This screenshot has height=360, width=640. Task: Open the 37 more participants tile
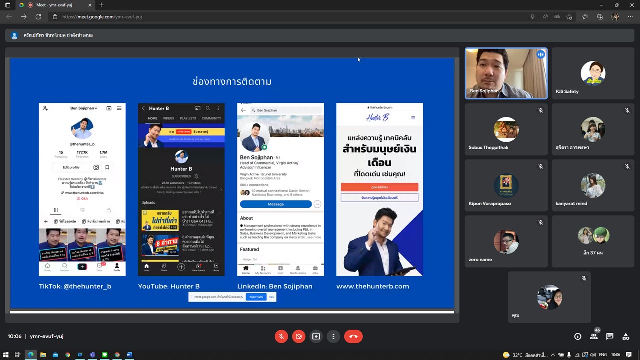593,241
